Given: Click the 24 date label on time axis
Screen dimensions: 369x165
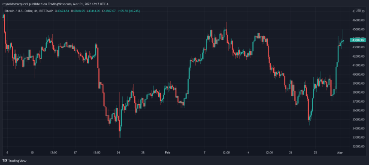Looking at the screenshot, I should click(118, 153).
